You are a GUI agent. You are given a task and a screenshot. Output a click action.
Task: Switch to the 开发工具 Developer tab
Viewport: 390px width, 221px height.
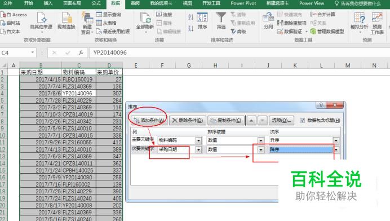211,3
